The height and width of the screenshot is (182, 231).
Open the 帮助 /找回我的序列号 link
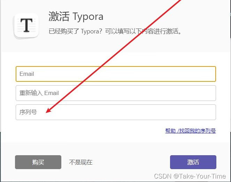[191, 130]
